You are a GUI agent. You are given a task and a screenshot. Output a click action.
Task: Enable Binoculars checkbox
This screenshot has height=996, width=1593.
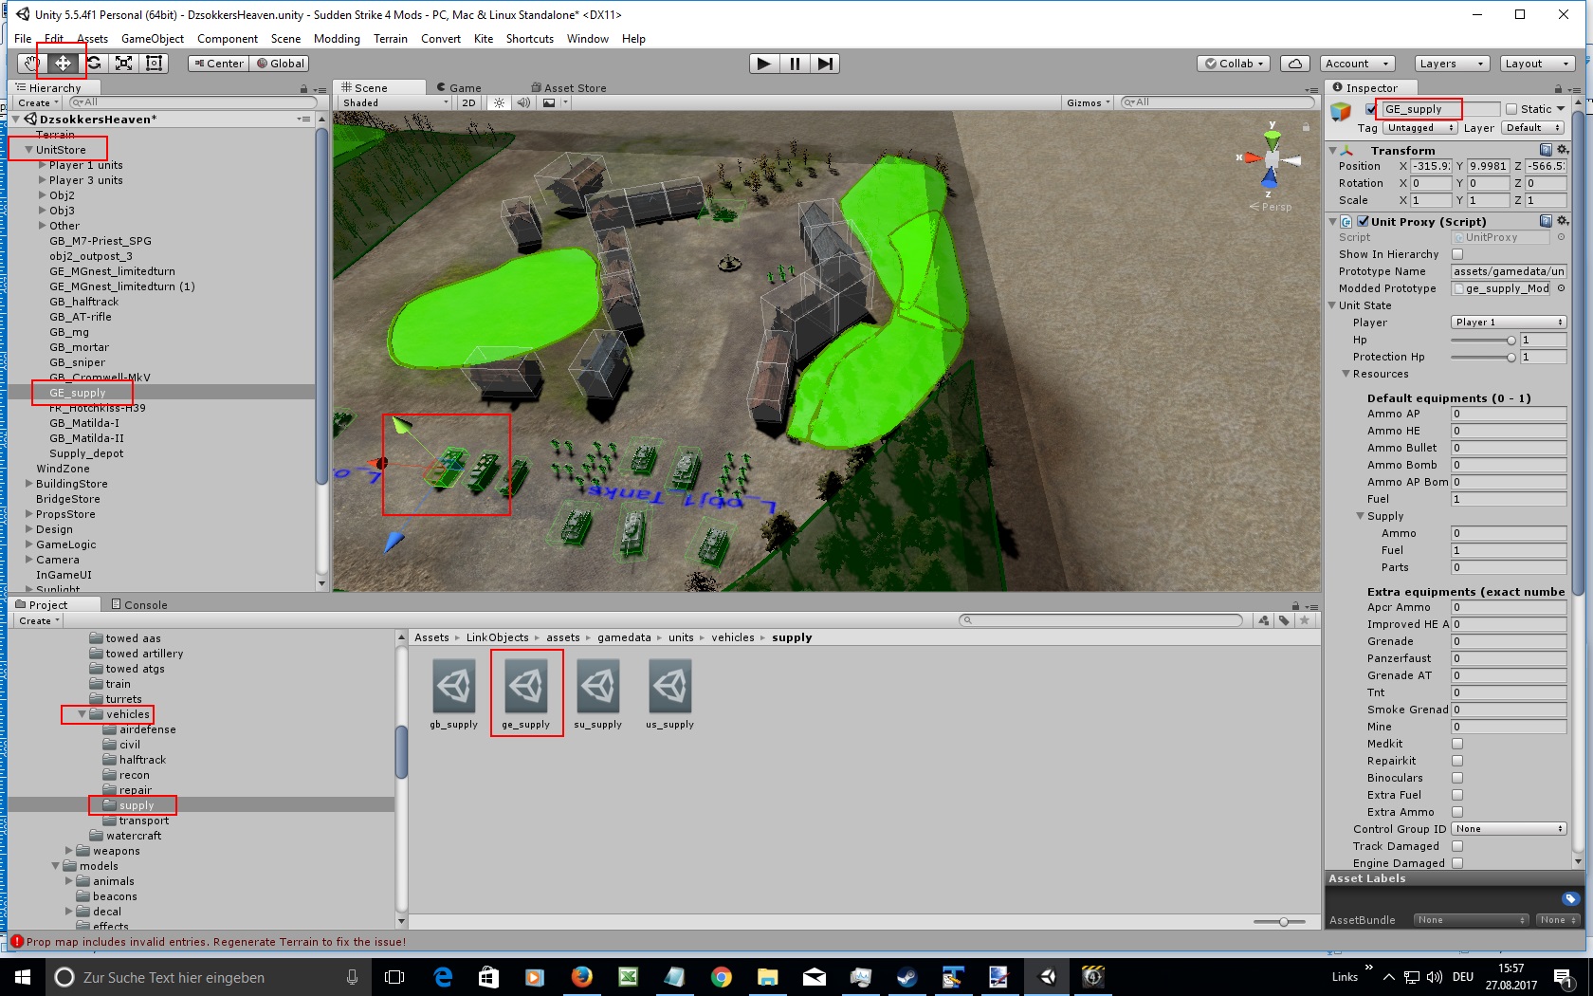[1457, 778]
